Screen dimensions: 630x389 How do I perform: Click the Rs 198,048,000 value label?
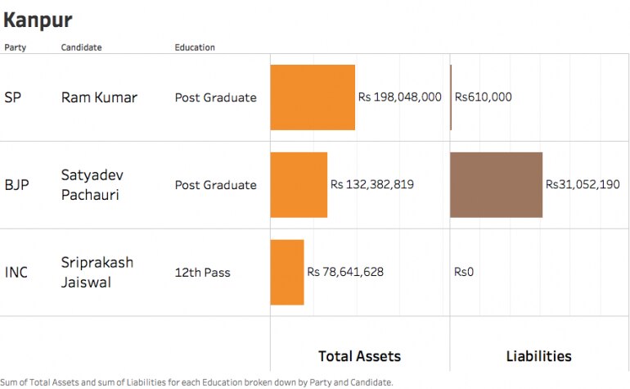(x=400, y=97)
